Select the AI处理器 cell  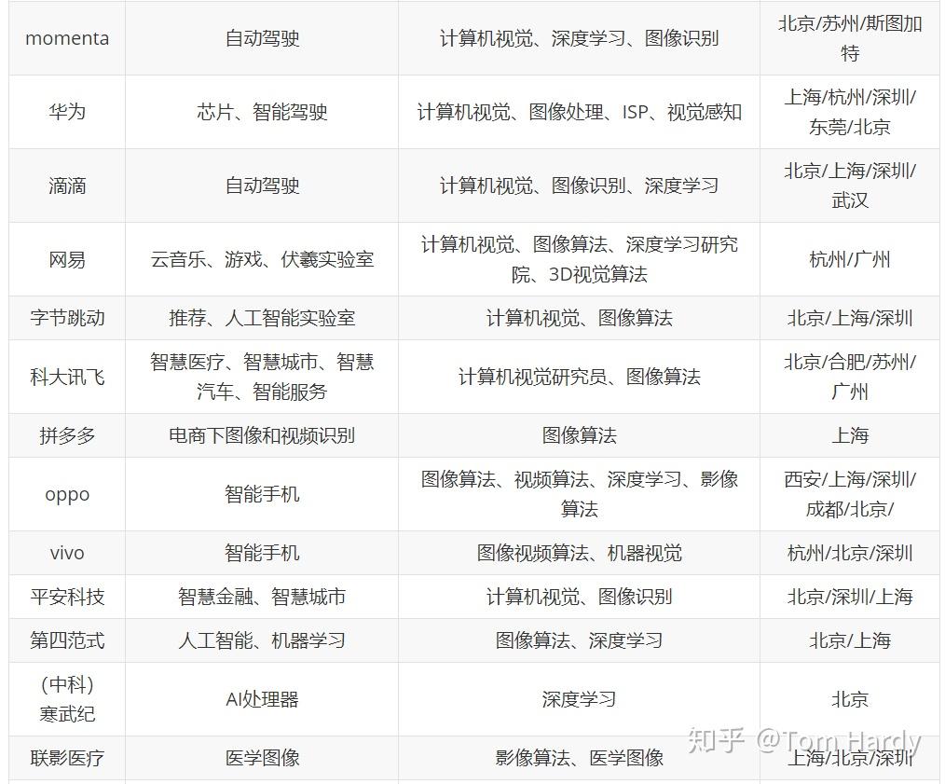coord(262,699)
